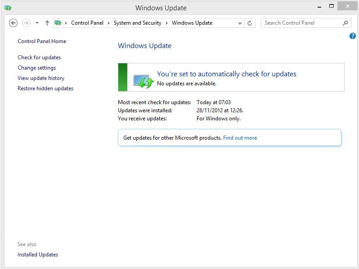Click Find out more link
359x269 pixels.
pyautogui.click(x=240, y=138)
